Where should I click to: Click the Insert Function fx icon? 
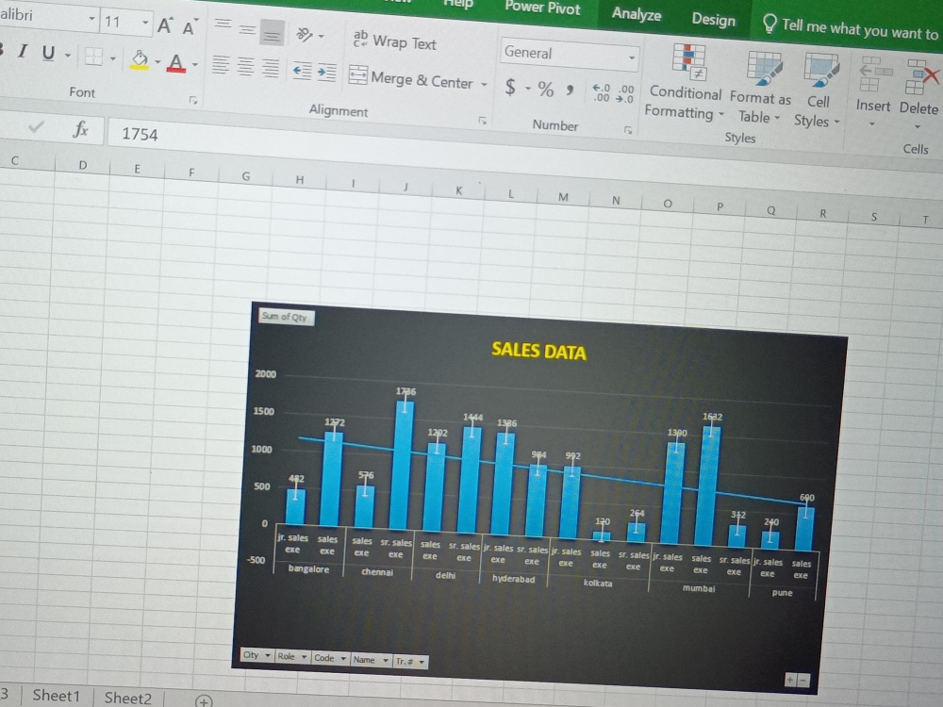point(80,128)
